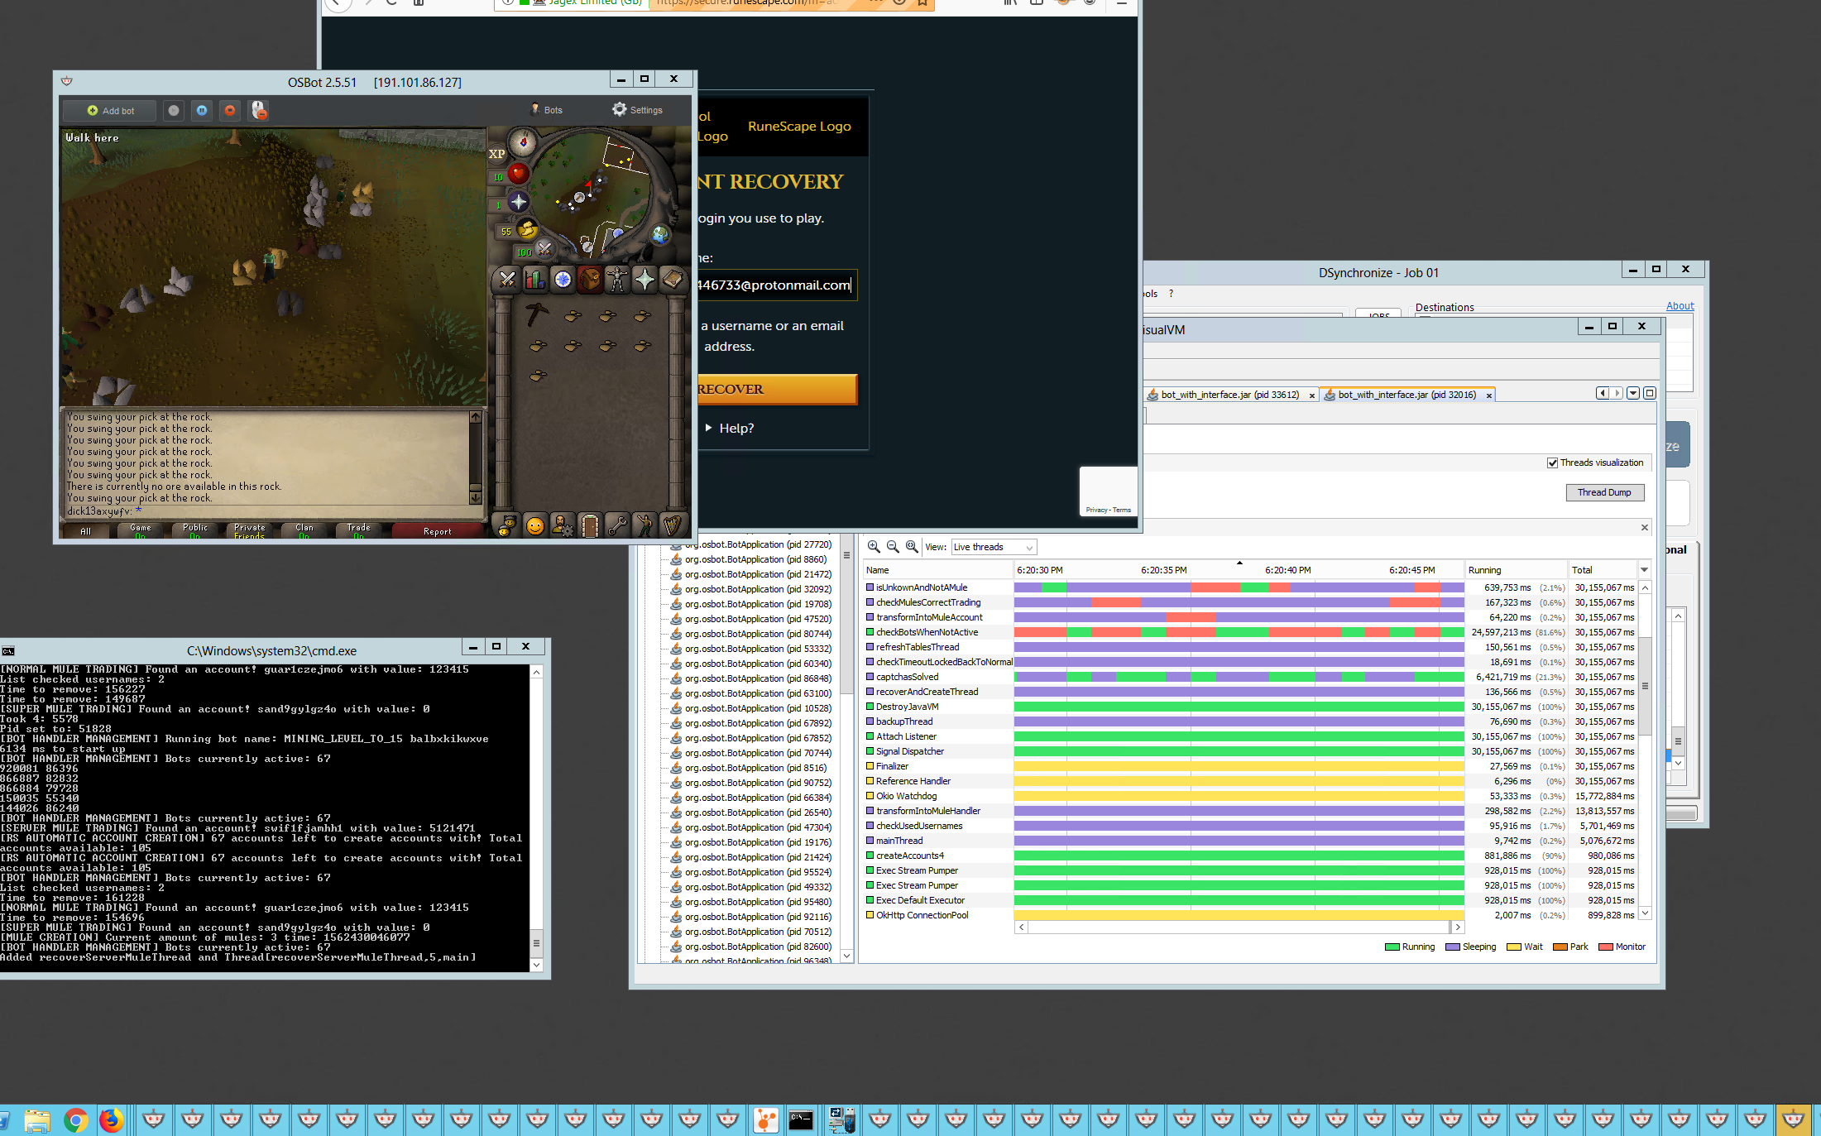Toggle run energy orb showing 55
Viewport: 1821px width, 1136px height.
pos(526,229)
